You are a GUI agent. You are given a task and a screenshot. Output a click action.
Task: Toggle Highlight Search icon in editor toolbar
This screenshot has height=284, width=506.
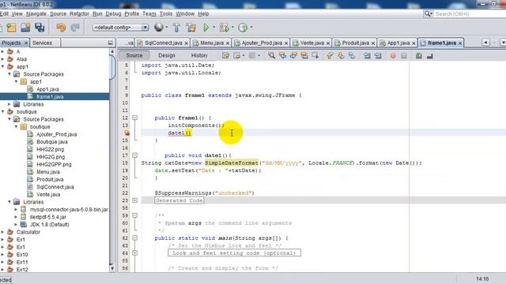tap(304, 56)
